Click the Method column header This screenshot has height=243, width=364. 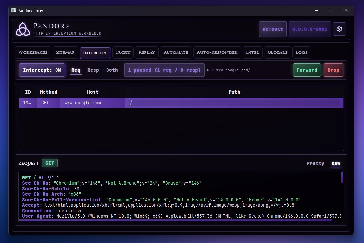pos(48,92)
